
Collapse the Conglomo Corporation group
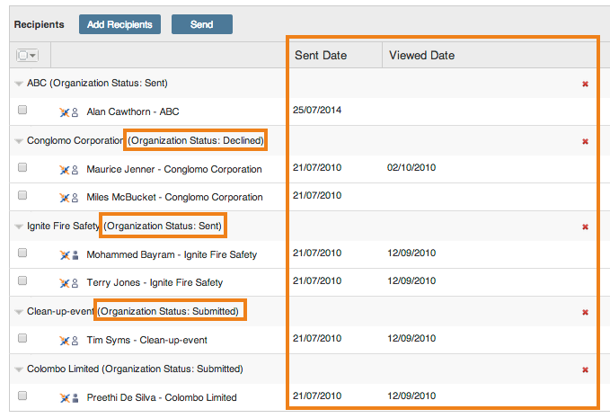[19, 141]
